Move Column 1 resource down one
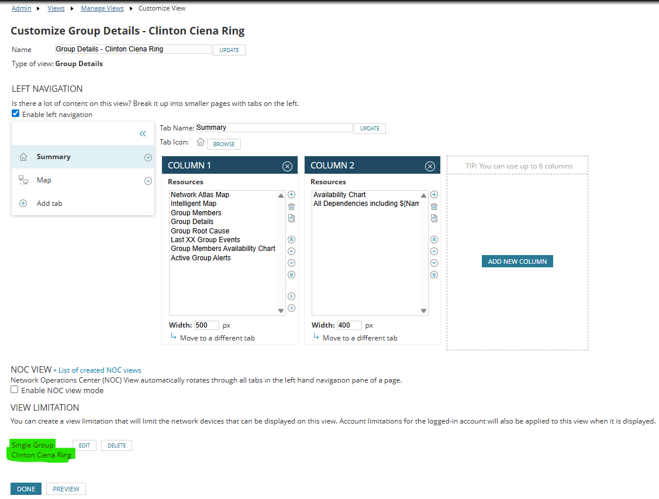Screen dimensions: 659x499 tap(291, 263)
